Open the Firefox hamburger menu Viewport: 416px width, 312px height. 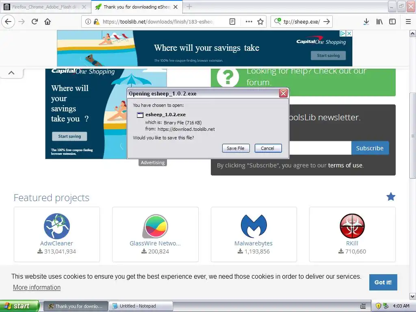point(408,22)
